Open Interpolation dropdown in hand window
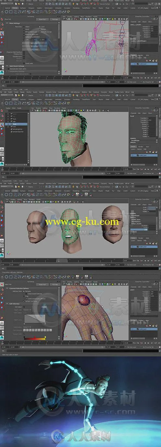161x447 pixels. click(x=27, y=327)
